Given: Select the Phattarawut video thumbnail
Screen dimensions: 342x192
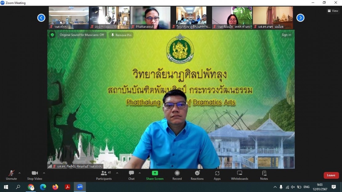Looking at the screenshot, I should (x=150, y=18).
